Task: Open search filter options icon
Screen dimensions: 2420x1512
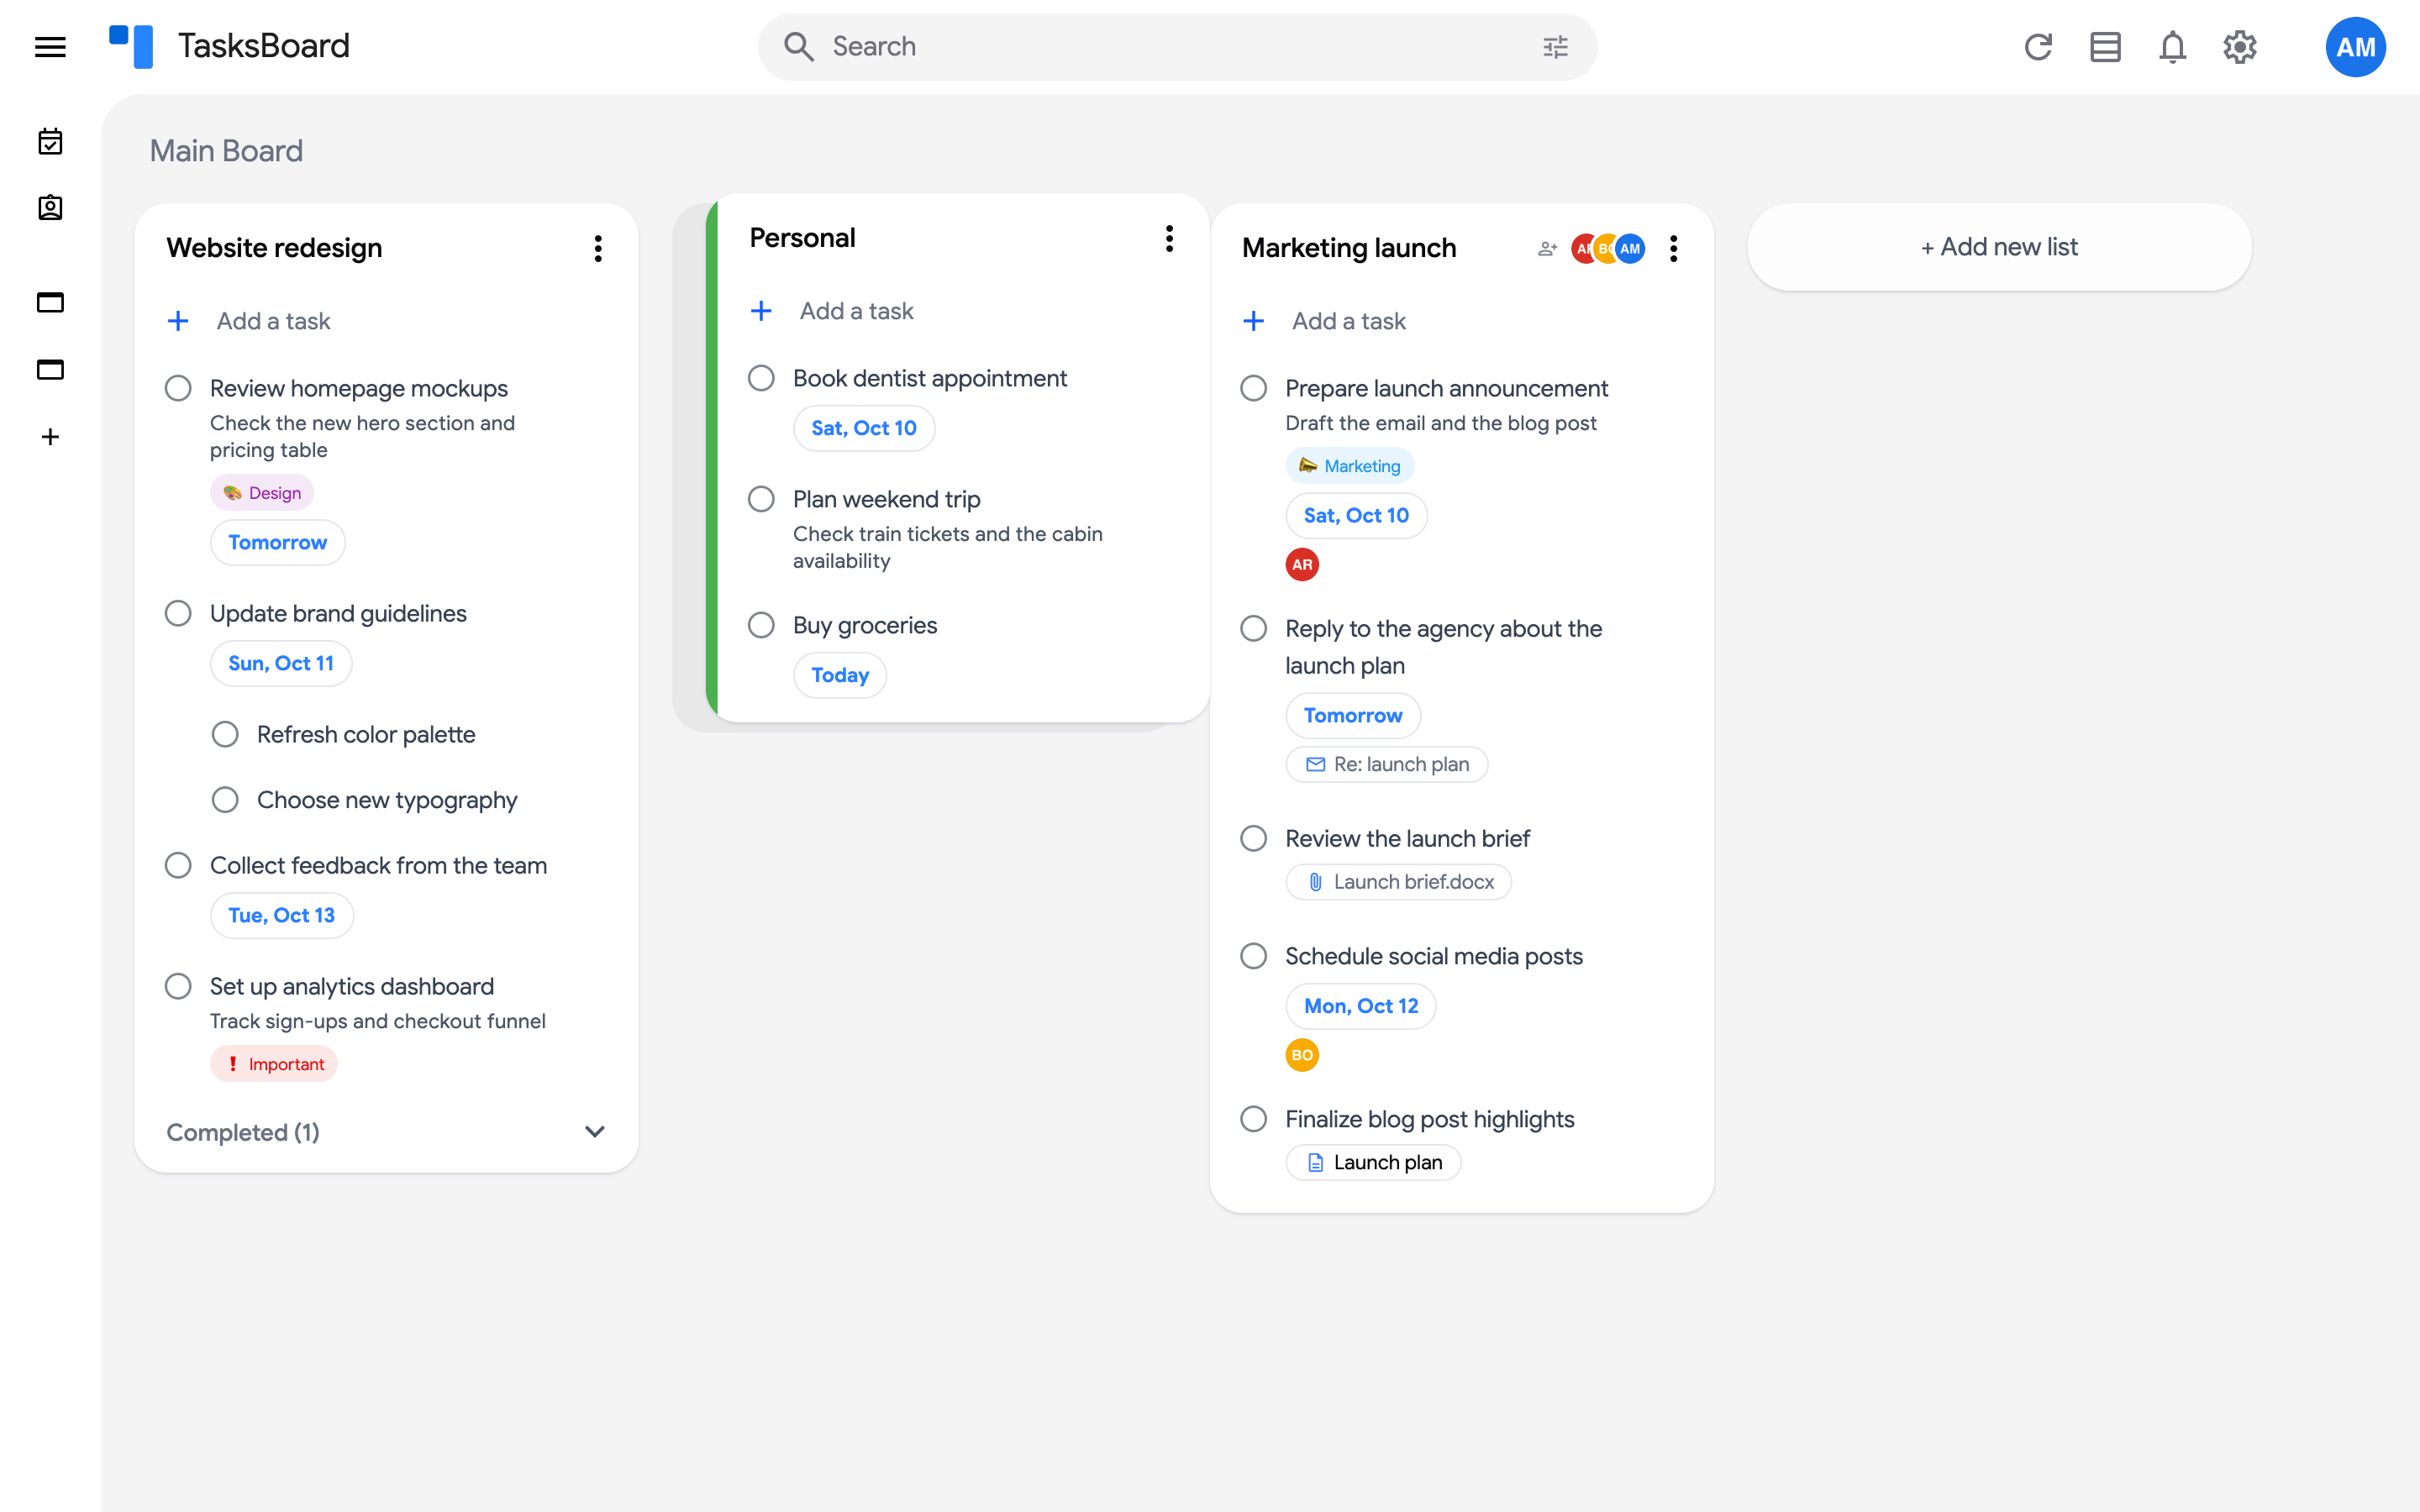Action: pos(1555,47)
